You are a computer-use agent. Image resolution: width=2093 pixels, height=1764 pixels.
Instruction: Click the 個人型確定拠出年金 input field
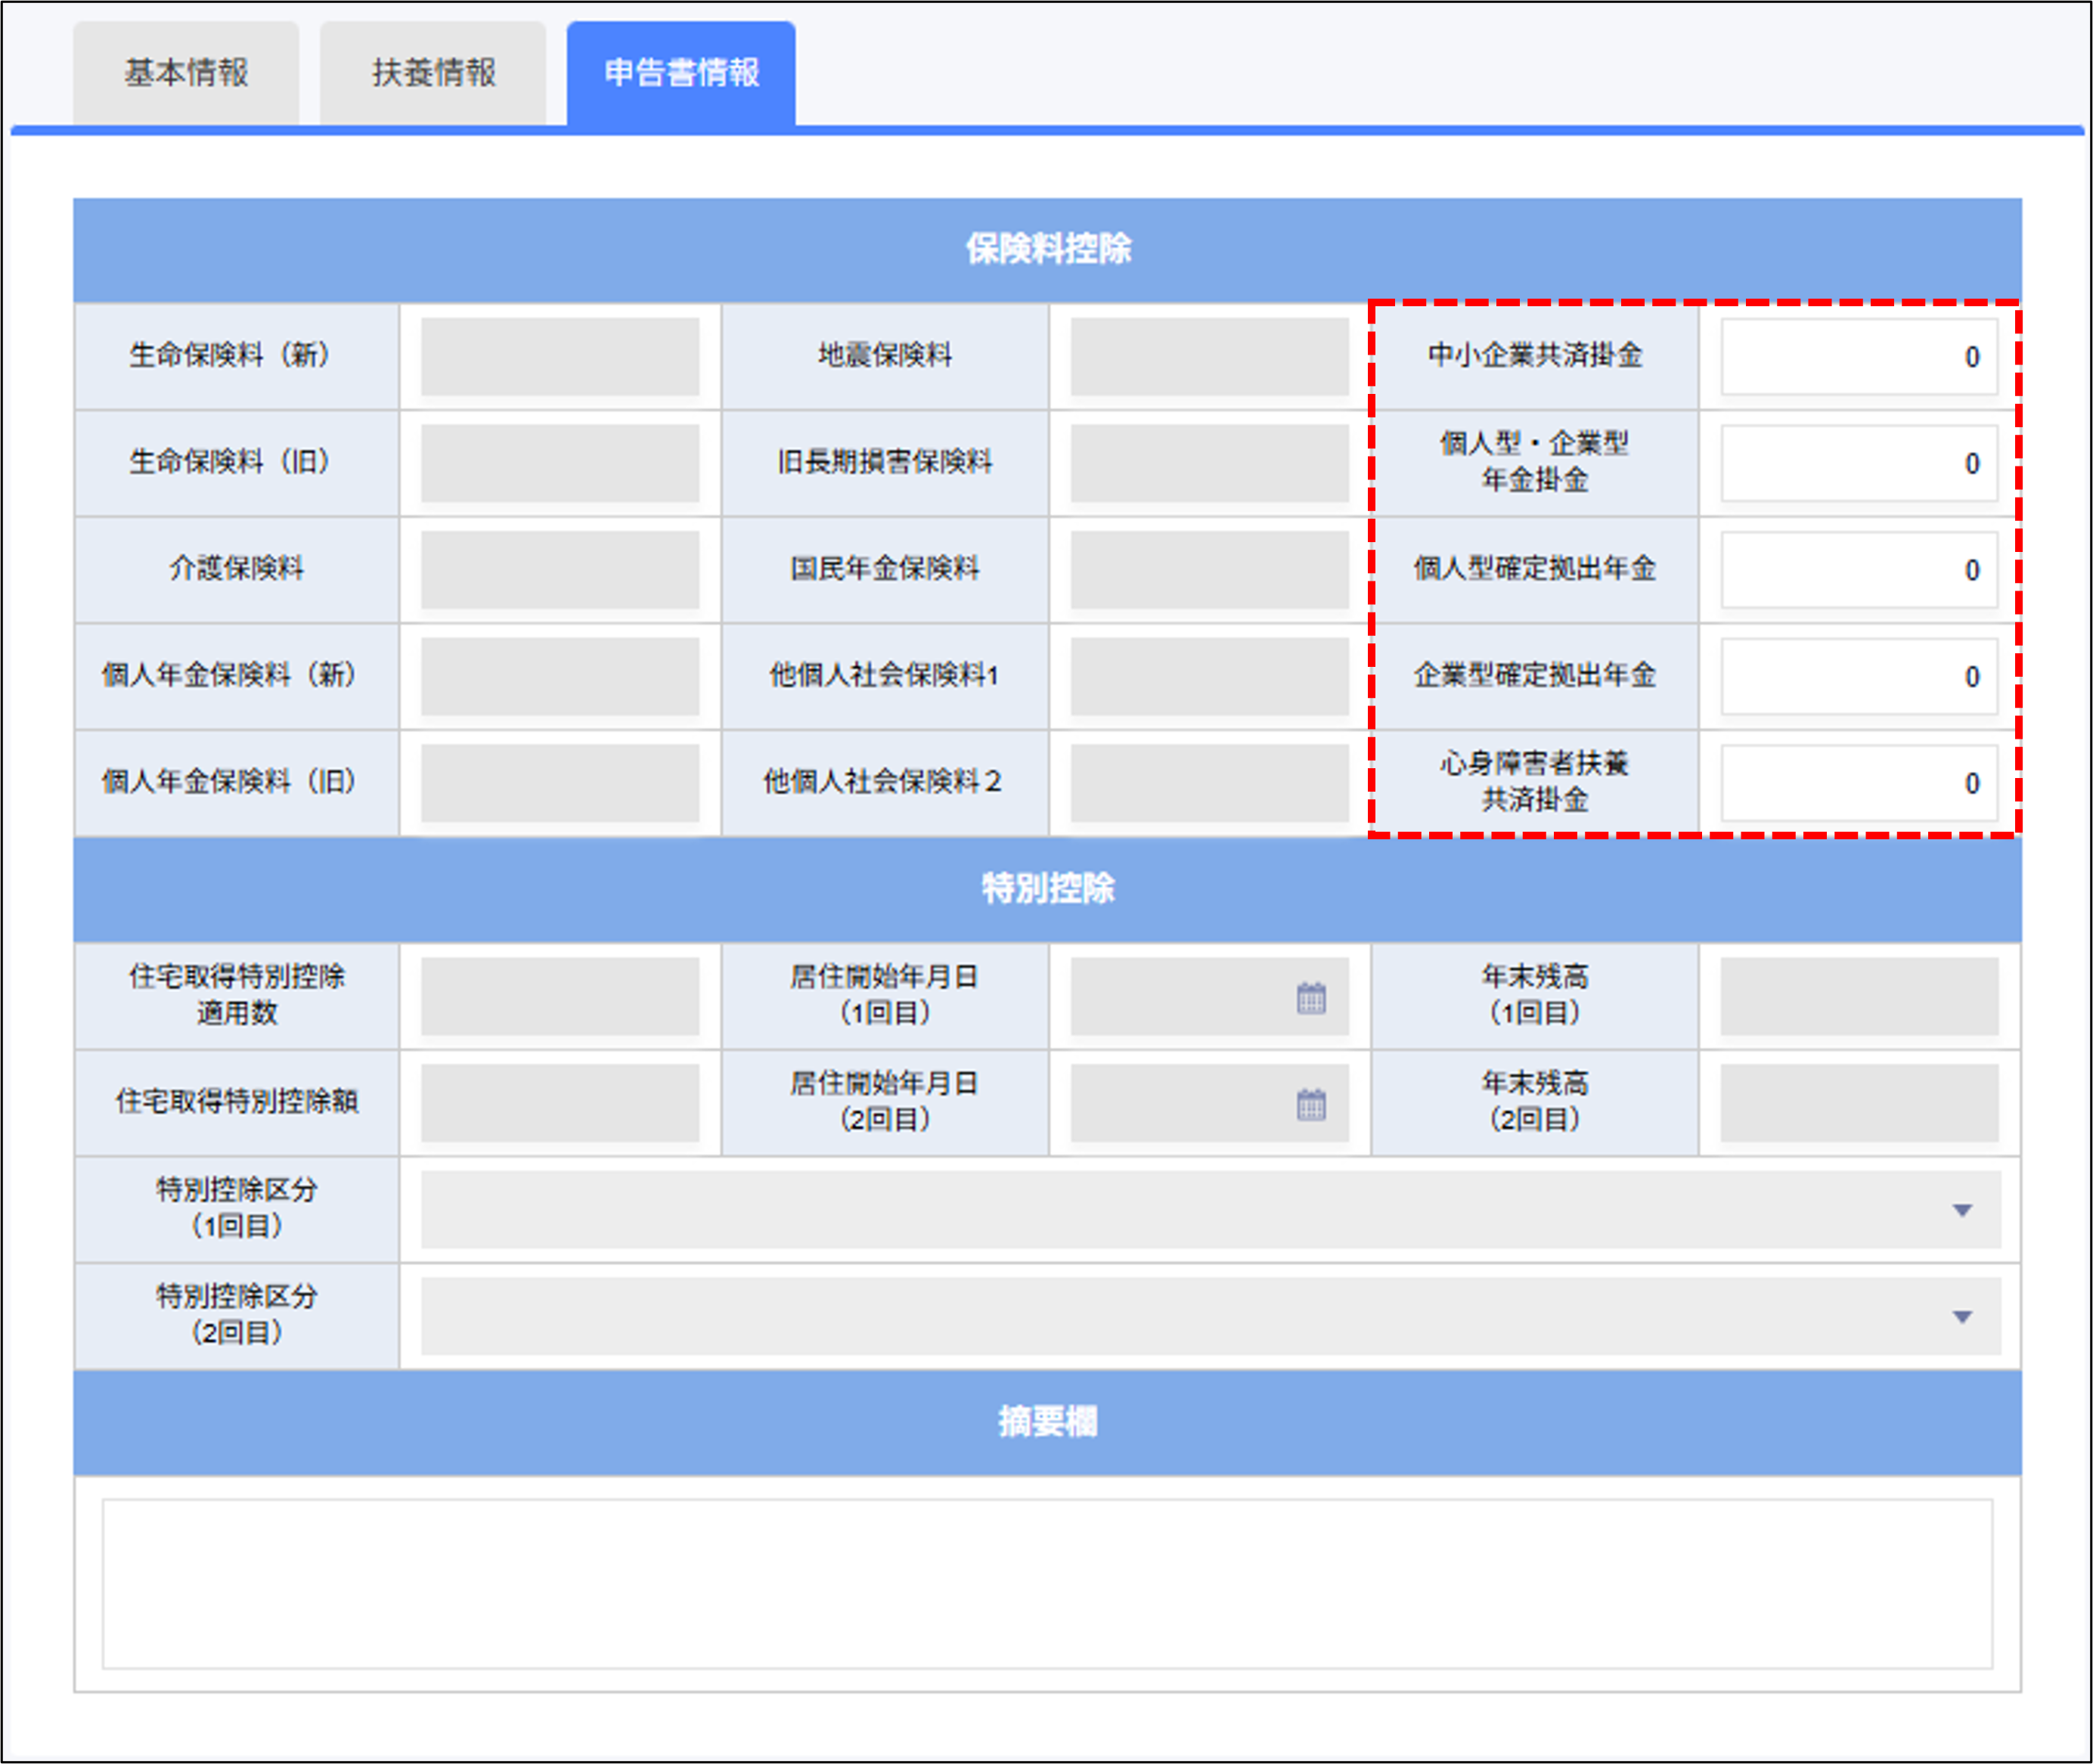1861,569
